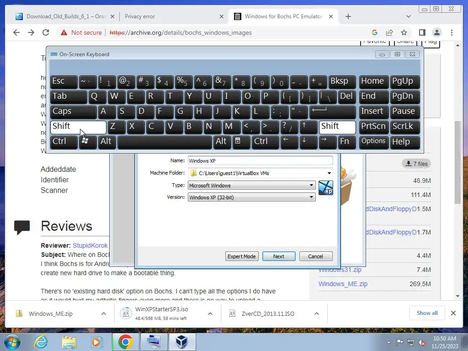468x351 pixels.
Task: Open Windows Explorer from the taskbar
Action: click(x=69, y=342)
